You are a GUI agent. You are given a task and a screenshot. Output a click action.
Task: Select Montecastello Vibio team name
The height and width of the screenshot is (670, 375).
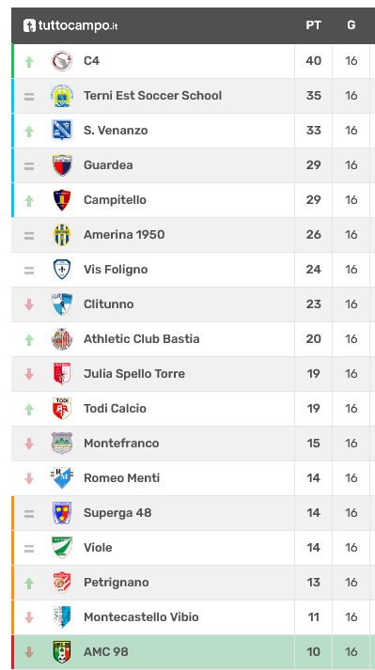pos(141,617)
